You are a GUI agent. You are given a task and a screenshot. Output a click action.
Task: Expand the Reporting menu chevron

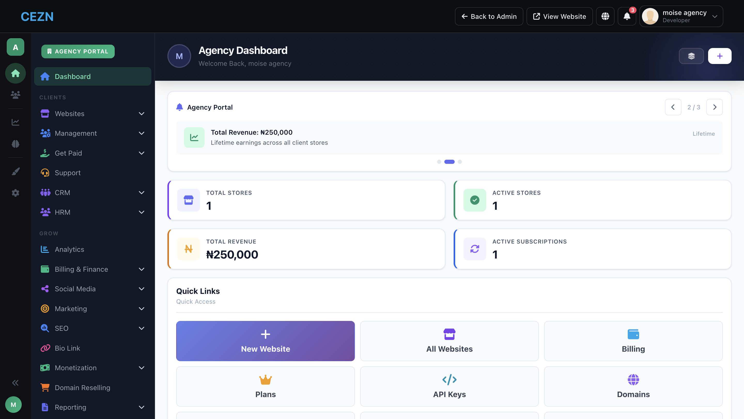[x=142, y=407]
